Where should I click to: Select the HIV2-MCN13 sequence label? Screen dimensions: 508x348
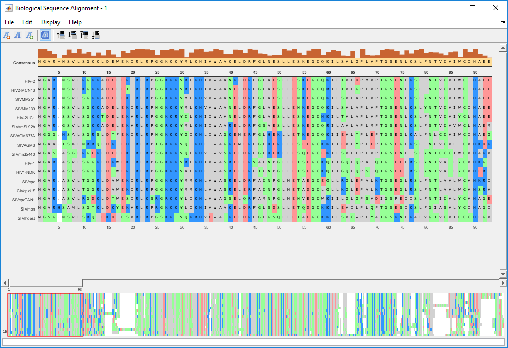(x=23, y=90)
